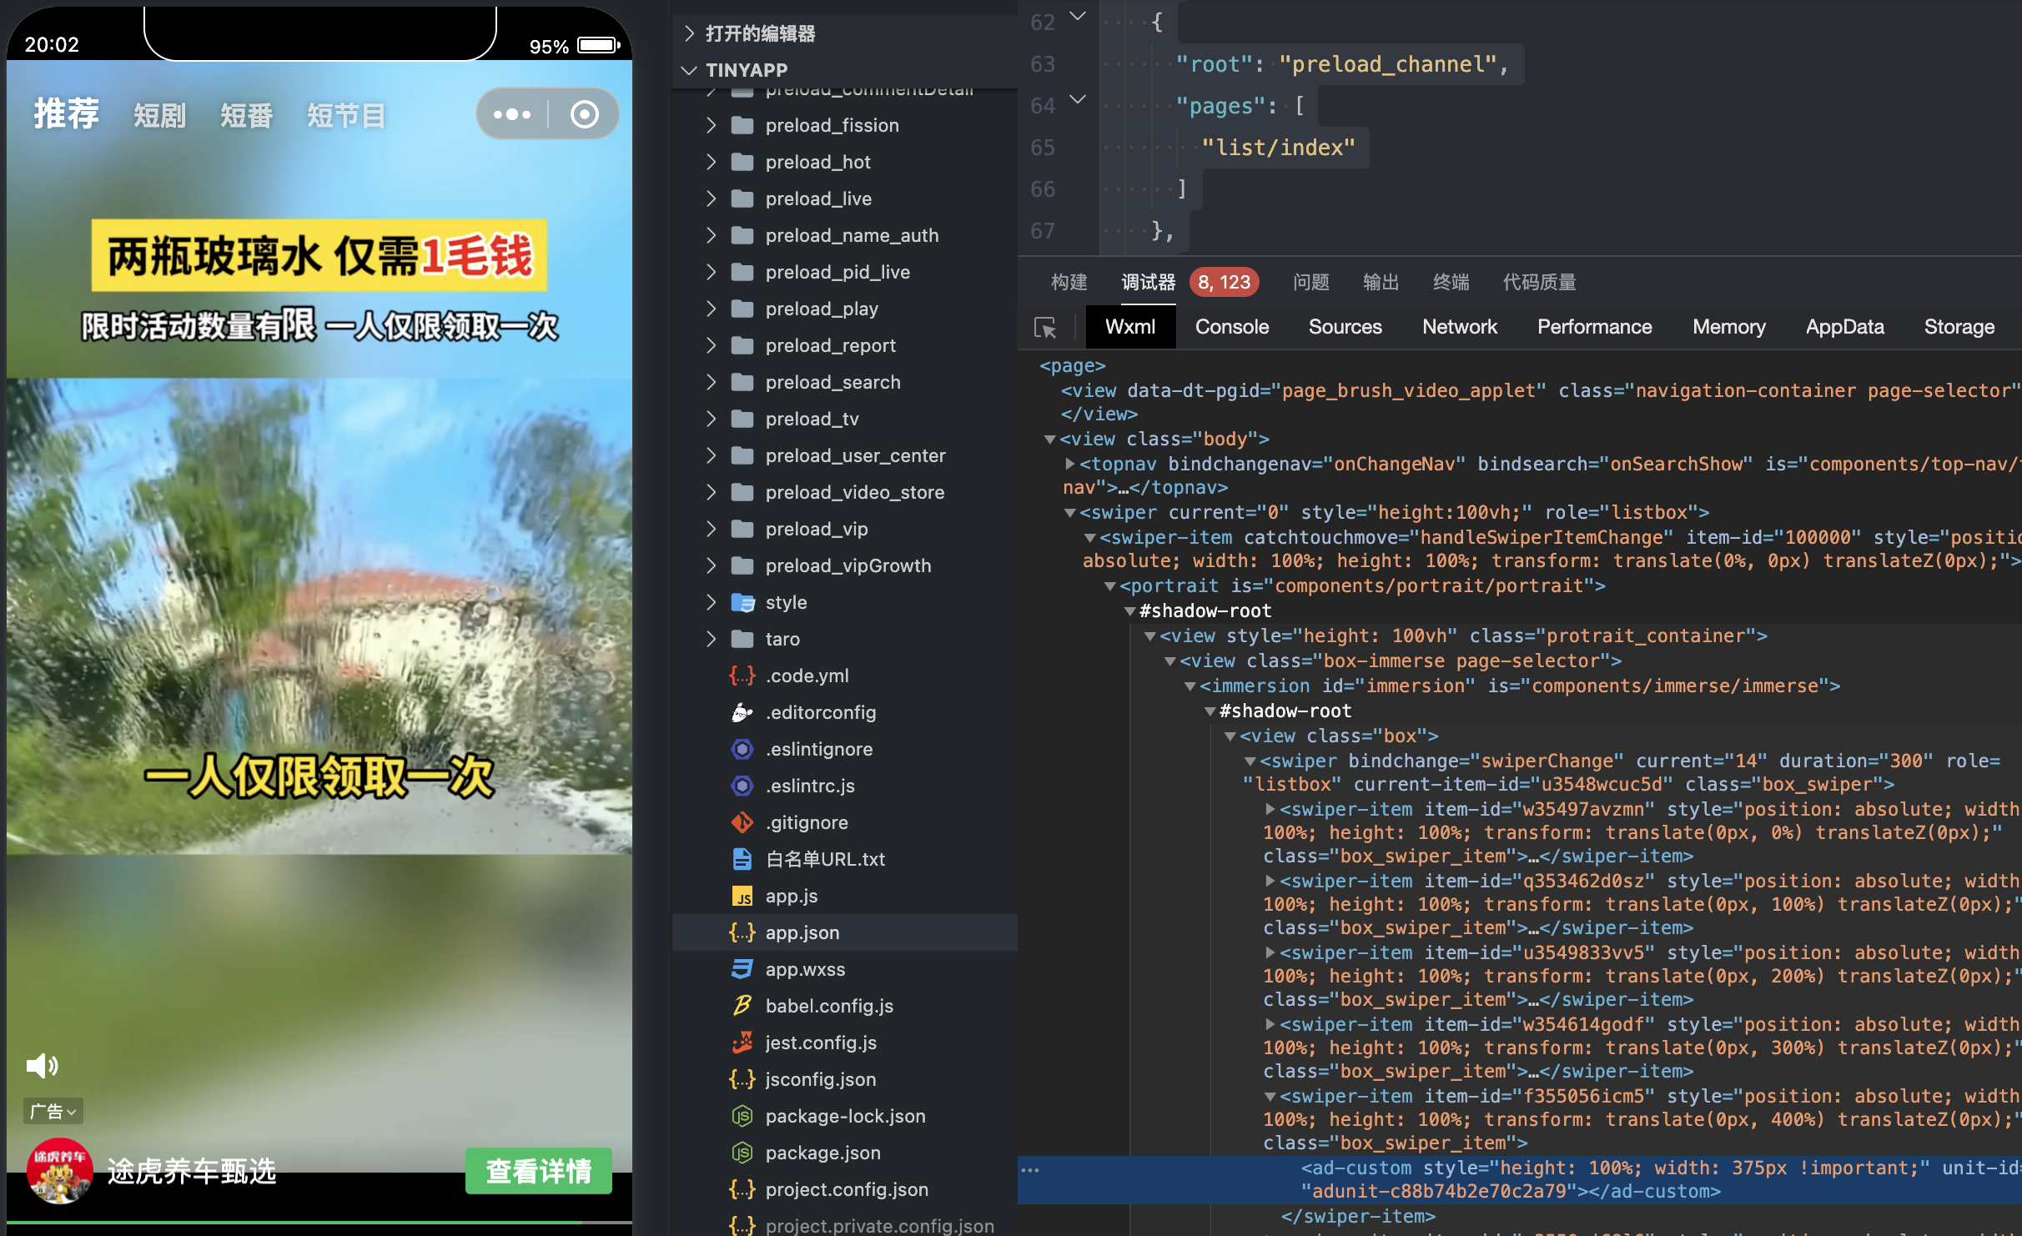
Task: Click the 查看详情 green button
Action: [x=539, y=1171]
